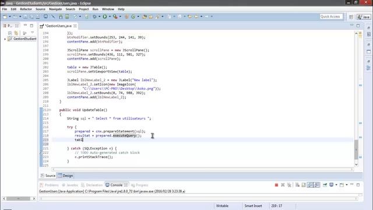Open the Window menu
Image resolution: width=373 pixels, height=210 pixels.
pyautogui.click(x=108, y=9)
